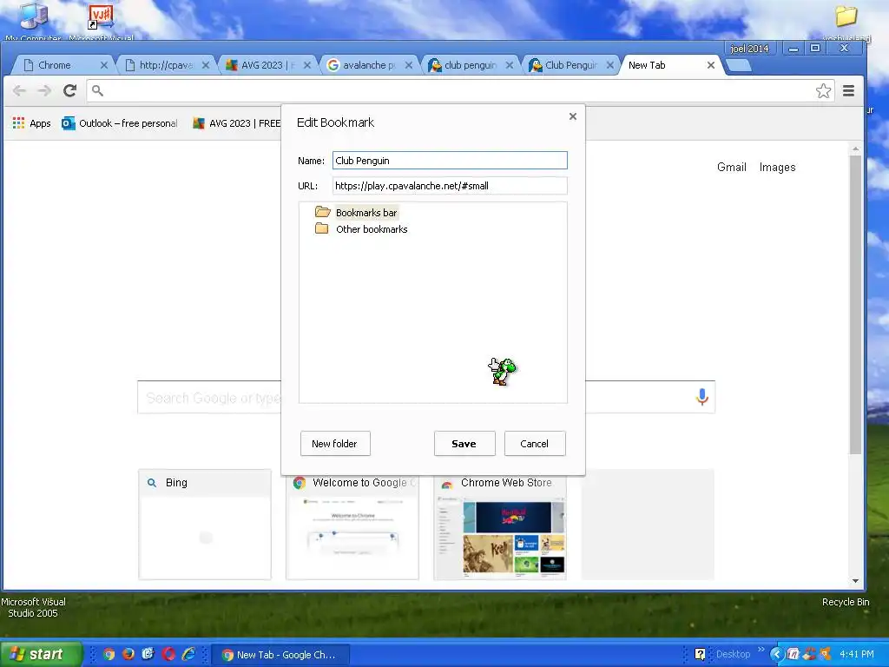Close the AVG 2023 tab
889x667 pixels.
(306, 65)
